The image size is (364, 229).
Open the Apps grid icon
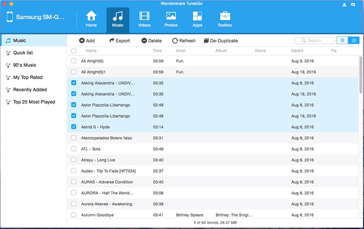pyautogui.click(x=197, y=16)
